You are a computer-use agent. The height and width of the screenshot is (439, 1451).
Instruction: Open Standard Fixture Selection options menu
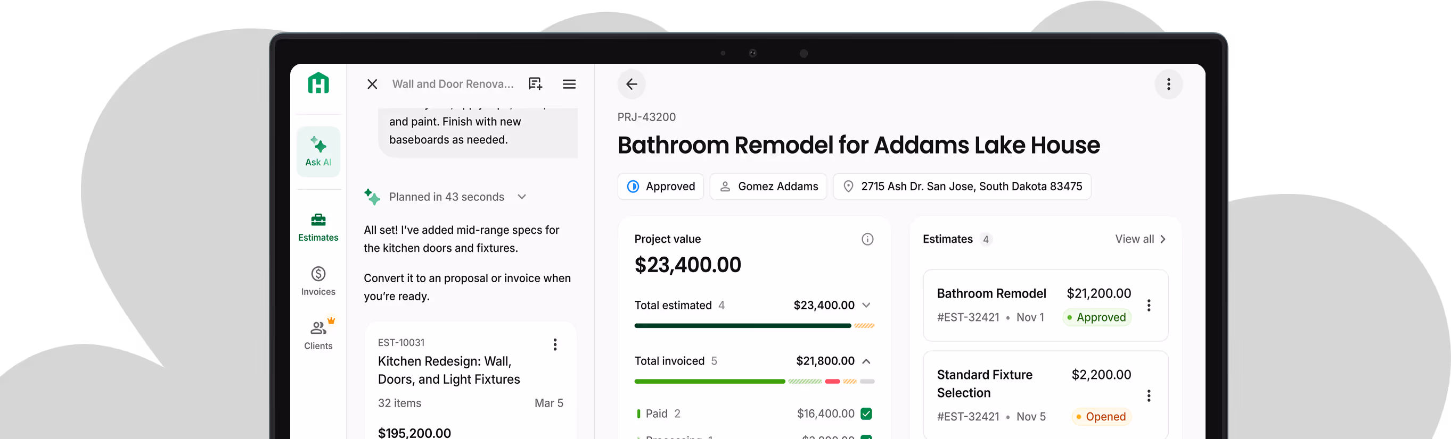pos(1149,396)
